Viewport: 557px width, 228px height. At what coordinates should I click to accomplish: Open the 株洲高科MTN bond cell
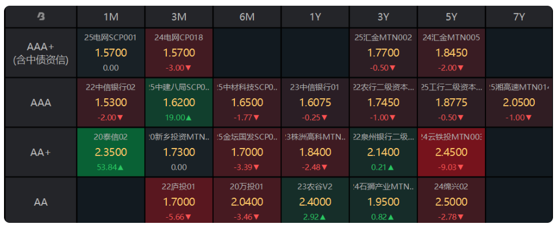316,153
